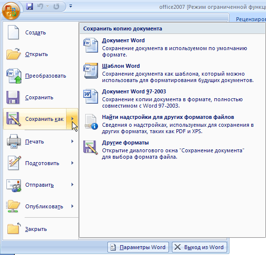The height and width of the screenshot is (255, 266).
Task: Click the Документ Word 97-2003 icon
Action: 91,96
